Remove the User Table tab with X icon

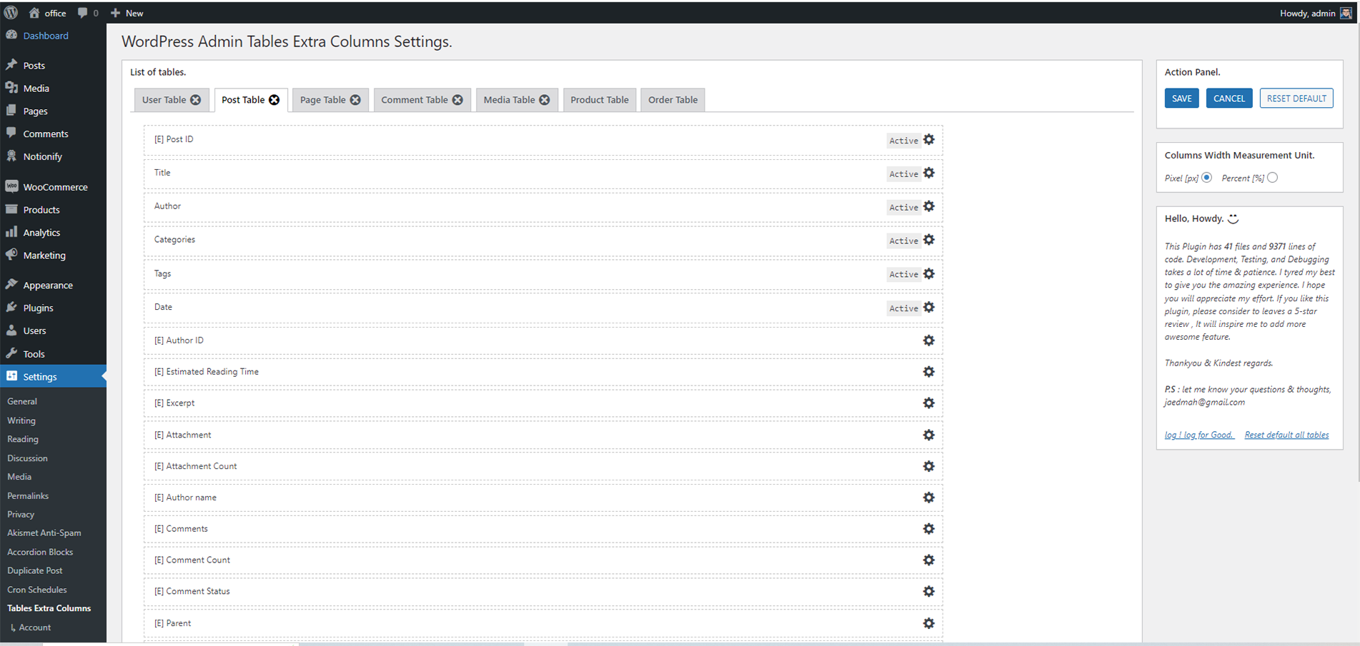(196, 100)
